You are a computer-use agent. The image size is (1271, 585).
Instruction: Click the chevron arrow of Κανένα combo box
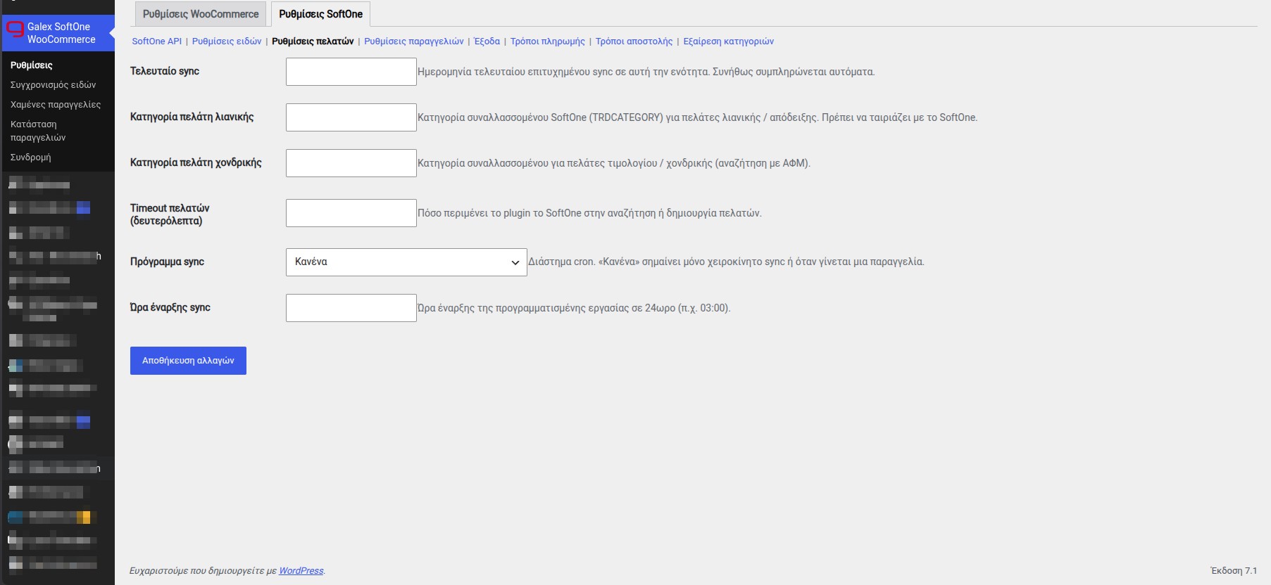pos(515,262)
